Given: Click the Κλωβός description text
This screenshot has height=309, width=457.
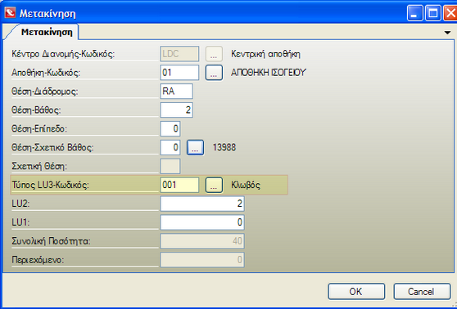Looking at the screenshot, I should 246,185.
